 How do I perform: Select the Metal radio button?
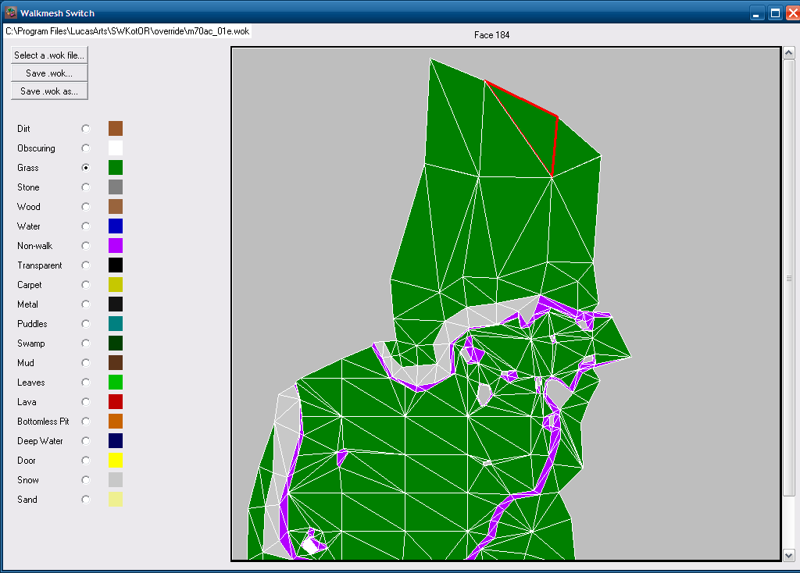[86, 304]
